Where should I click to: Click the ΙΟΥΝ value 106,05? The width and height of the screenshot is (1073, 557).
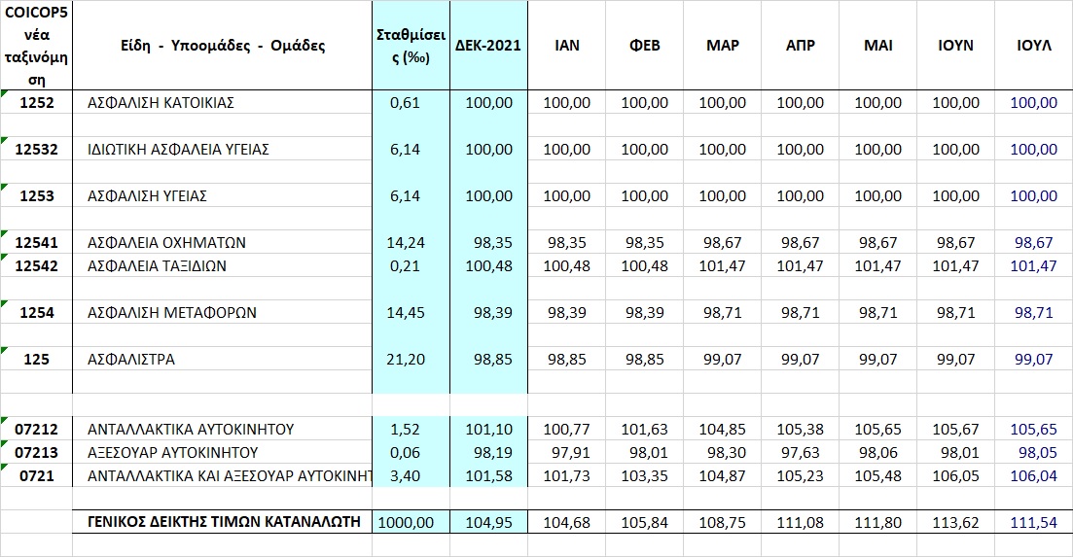pos(955,475)
